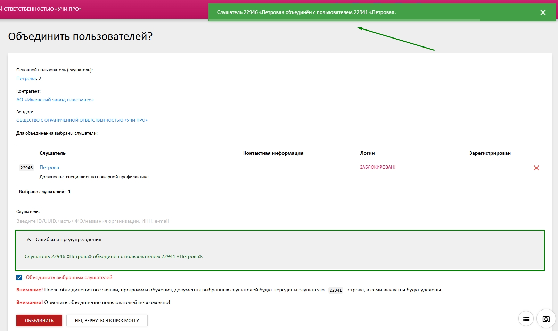The height and width of the screenshot is (331, 558).
Task: Click НЕТ, ВЕРНУТЬСЯ К ПРОСМОТРУ button
Action: point(107,321)
